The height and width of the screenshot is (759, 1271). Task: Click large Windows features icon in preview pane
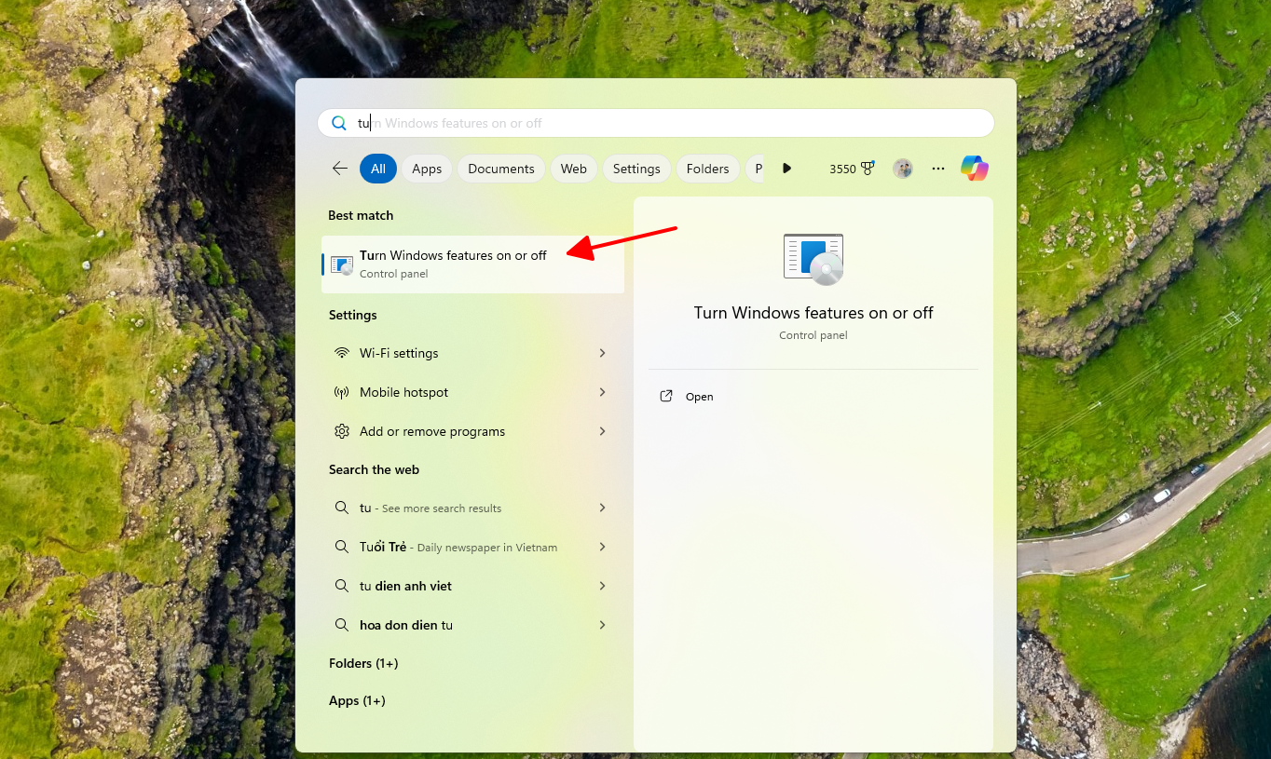tap(813, 259)
